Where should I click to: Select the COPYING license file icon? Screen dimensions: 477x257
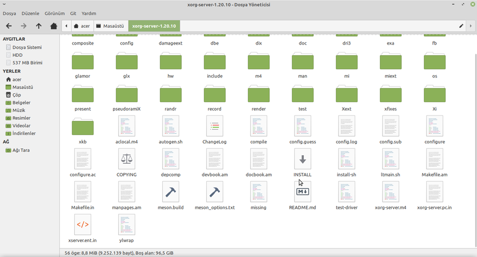point(127,159)
